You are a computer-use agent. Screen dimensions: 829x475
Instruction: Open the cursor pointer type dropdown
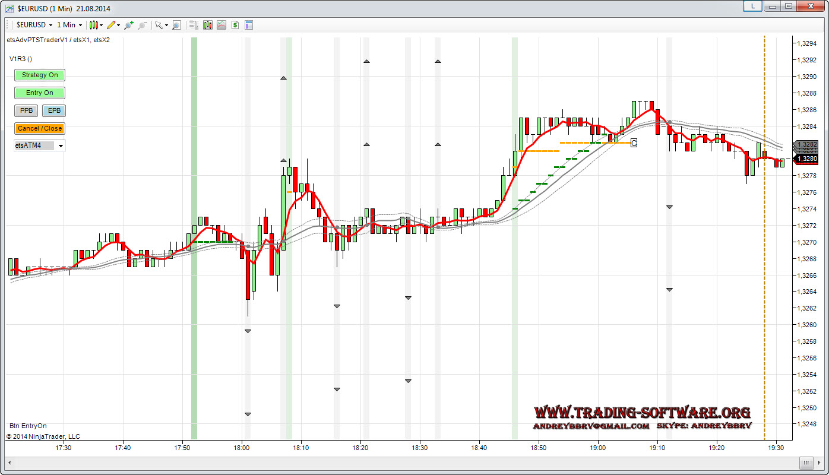166,25
